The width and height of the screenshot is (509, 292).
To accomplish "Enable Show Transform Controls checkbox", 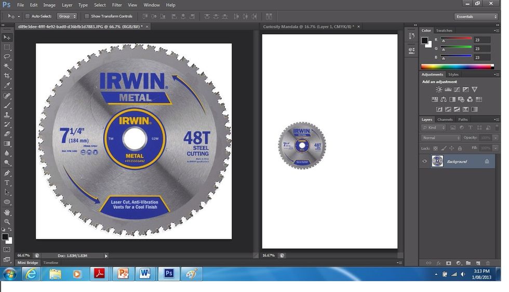I will click(x=87, y=16).
